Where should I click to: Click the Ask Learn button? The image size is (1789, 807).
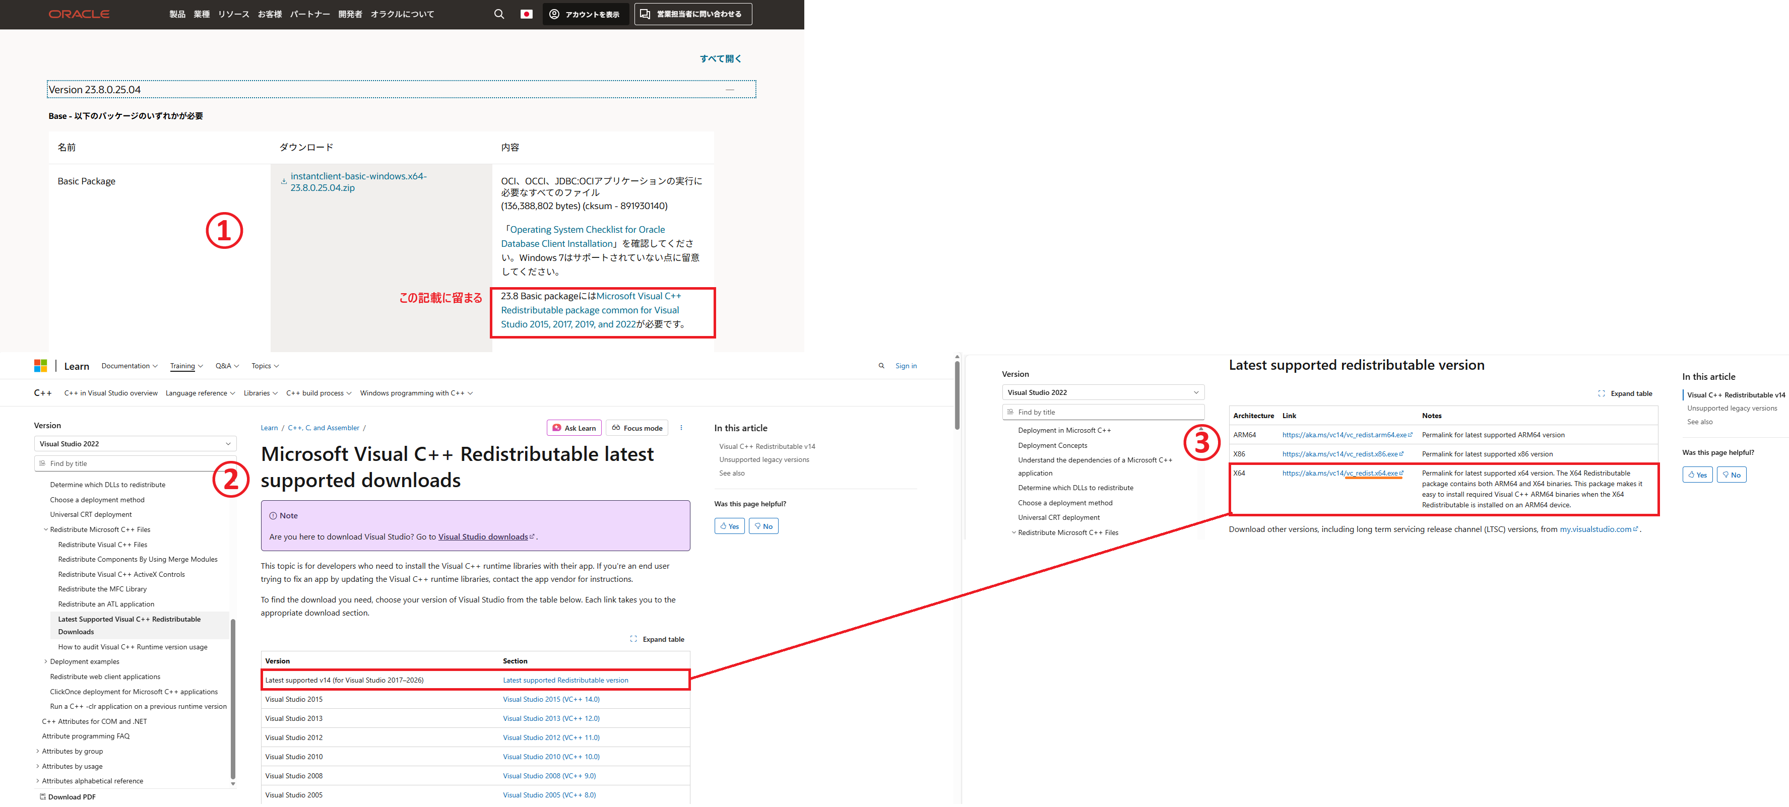coord(573,428)
